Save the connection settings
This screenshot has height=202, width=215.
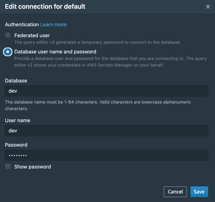coord(199,192)
